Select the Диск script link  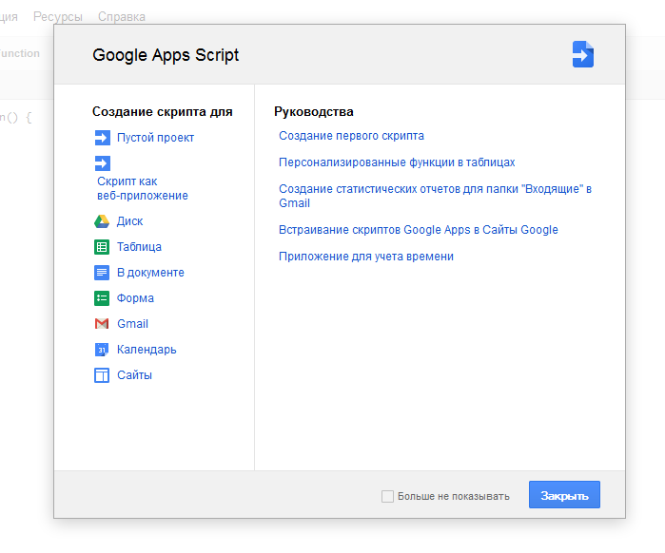pyautogui.click(x=129, y=221)
